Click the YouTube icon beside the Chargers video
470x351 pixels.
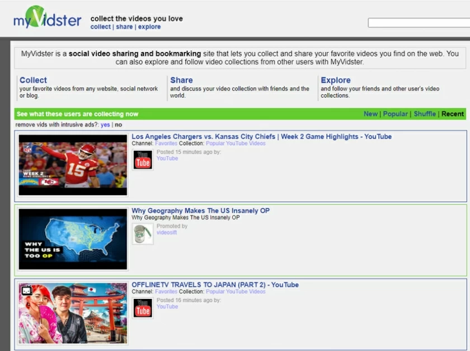tap(142, 158)
